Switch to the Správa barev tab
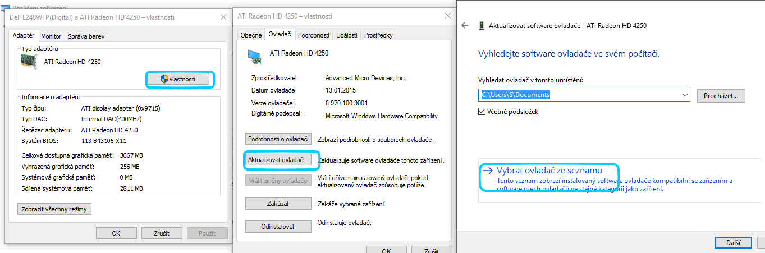 coord(86,36)
